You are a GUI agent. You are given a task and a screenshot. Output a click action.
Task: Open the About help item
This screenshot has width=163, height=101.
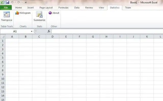[54, 13]
